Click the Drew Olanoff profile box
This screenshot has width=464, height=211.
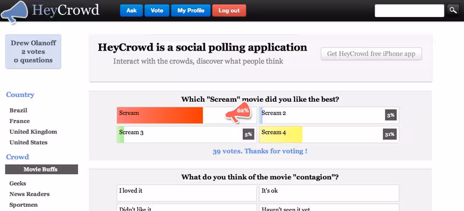33,52
